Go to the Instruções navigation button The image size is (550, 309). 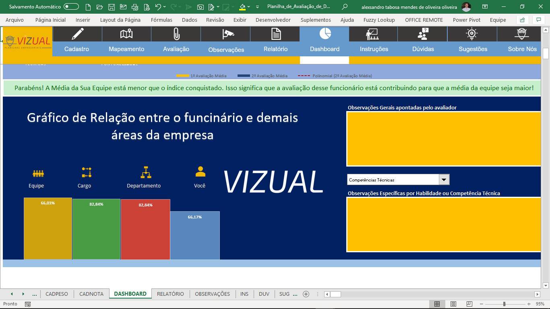click(x=374, y=49)
